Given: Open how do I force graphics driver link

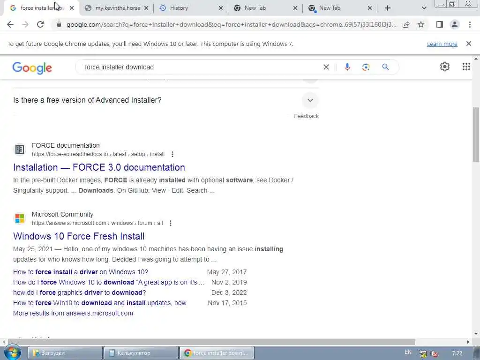Looking at the screenshot, I should pyautogui.click(x=80, y=292).
